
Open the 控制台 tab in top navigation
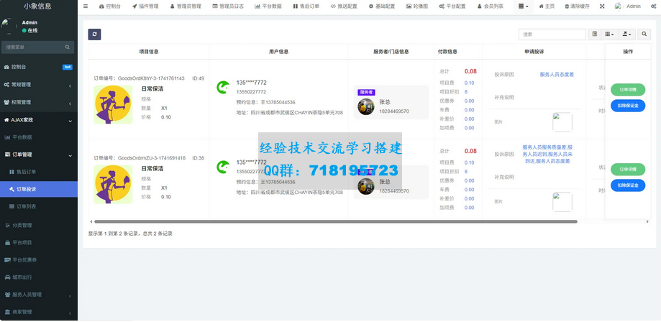[109, 6]
